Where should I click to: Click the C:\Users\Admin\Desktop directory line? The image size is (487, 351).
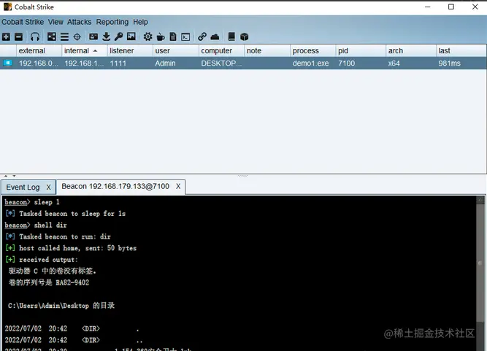61,305
